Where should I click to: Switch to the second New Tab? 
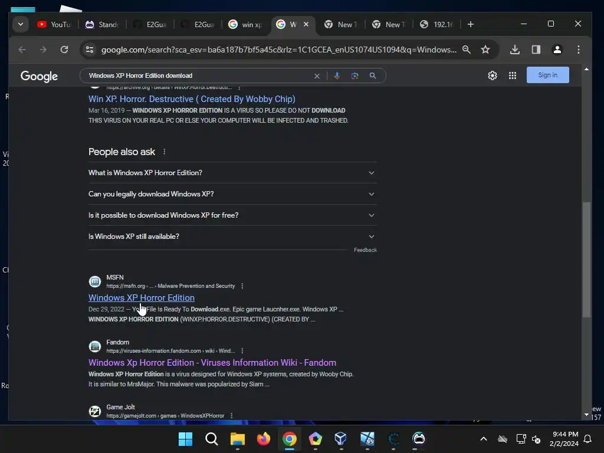(x=389, y=24)
